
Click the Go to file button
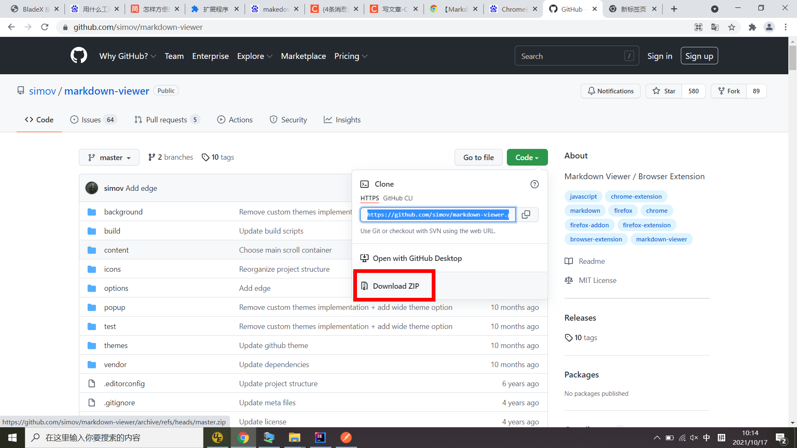pos(478,157)
